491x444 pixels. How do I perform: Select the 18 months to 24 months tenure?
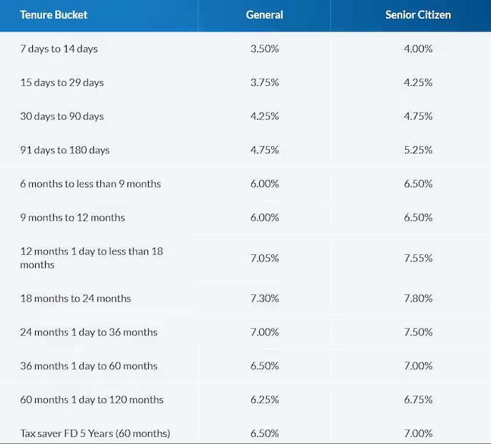pyautogui.click(x=75, y=299)
